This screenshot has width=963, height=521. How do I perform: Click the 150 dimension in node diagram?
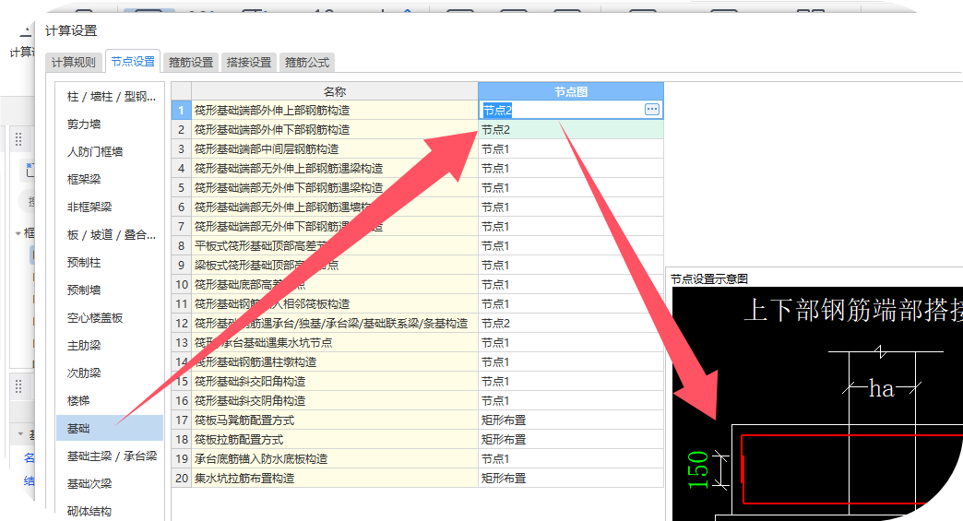pyautogui.click(x=697, y=469)
